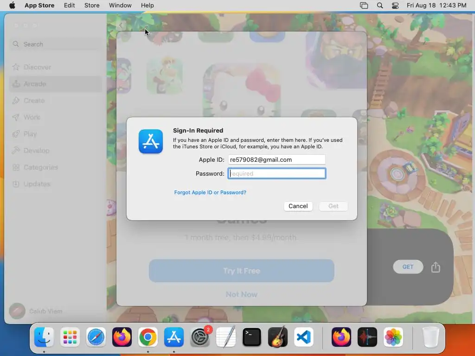The height and width of the screenshot is (356, 475).
Task: Select Develop in the sidebar
Action: point(56,151)
